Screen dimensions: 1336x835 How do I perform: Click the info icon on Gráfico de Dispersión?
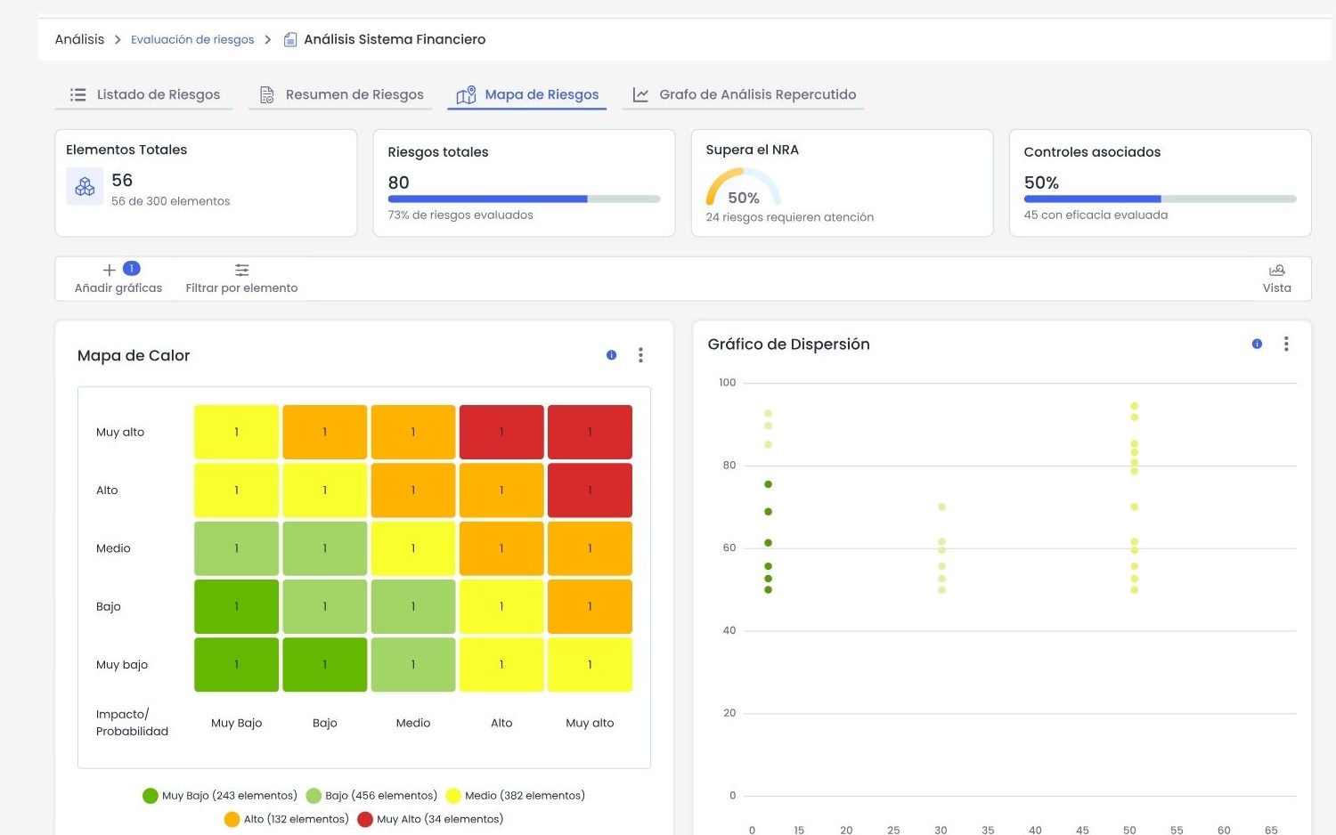[1257, 344]
